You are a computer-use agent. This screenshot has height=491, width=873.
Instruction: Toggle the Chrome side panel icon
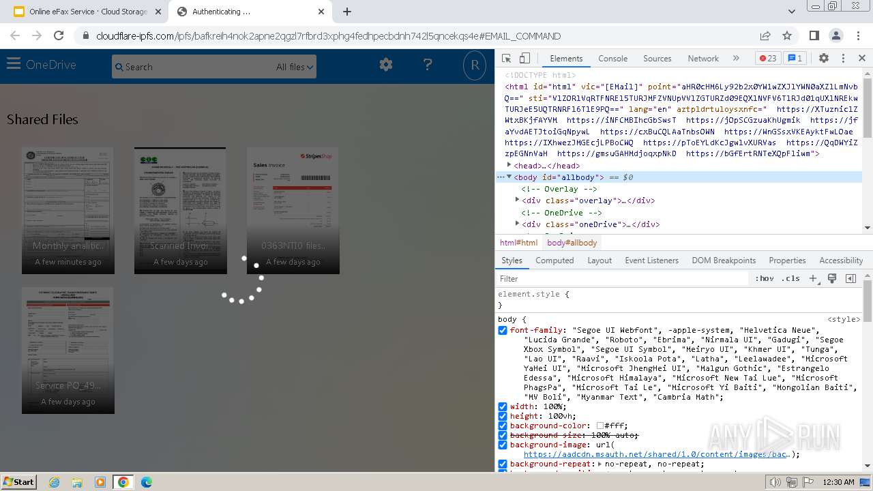pos(814,35)
